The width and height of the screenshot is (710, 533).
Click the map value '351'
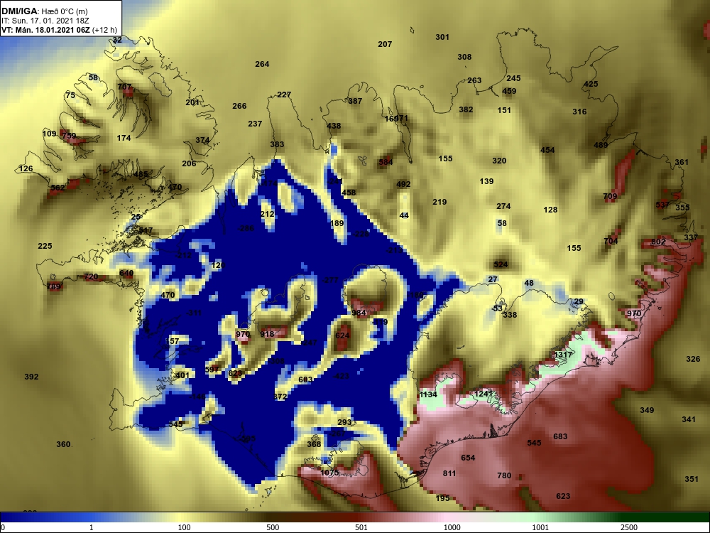[692, 479]
